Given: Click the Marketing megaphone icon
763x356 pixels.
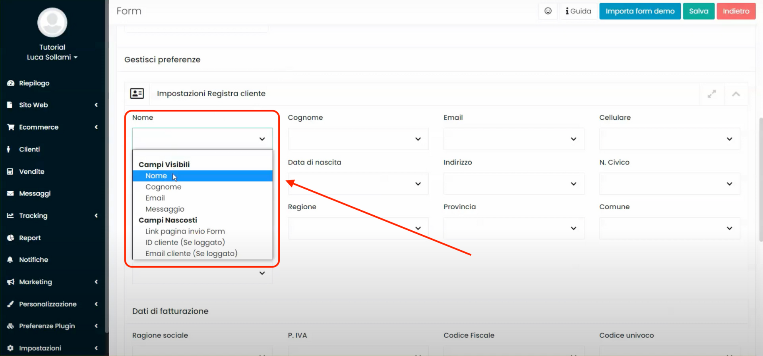Looking at the screenshot, I should [11, 282].
